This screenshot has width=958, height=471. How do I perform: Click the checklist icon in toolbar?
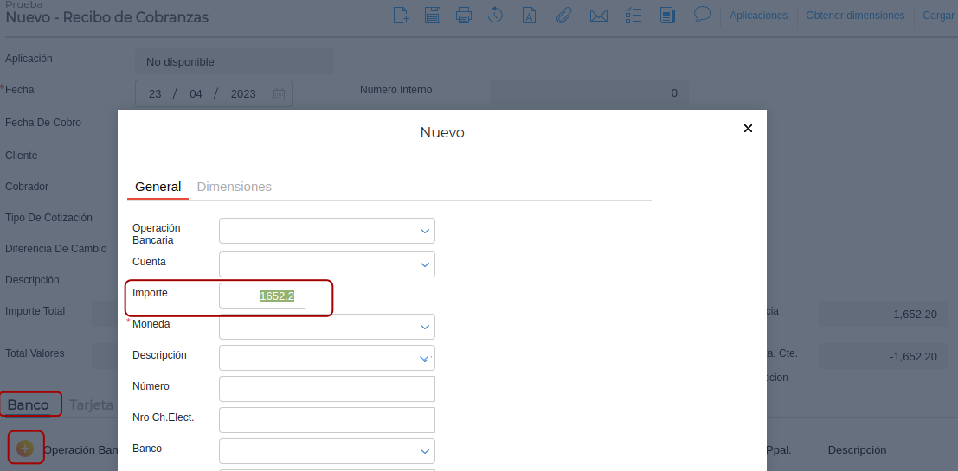[633, 15]
